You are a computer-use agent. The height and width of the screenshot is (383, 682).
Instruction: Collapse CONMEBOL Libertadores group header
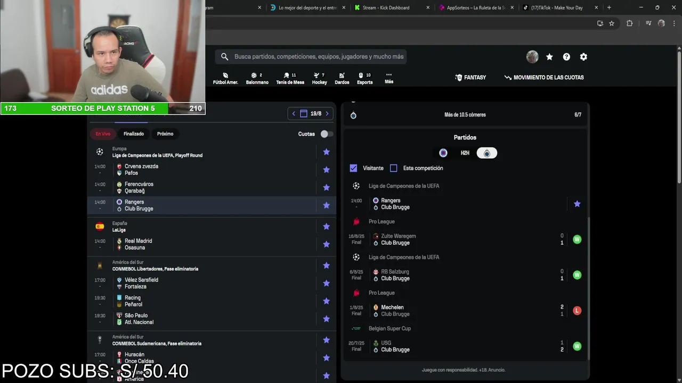(202, 265)
